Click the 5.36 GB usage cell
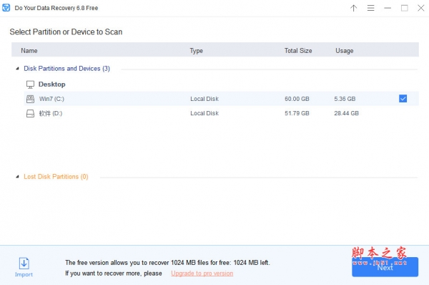The image size is (429, 285). tap(345, 99)
